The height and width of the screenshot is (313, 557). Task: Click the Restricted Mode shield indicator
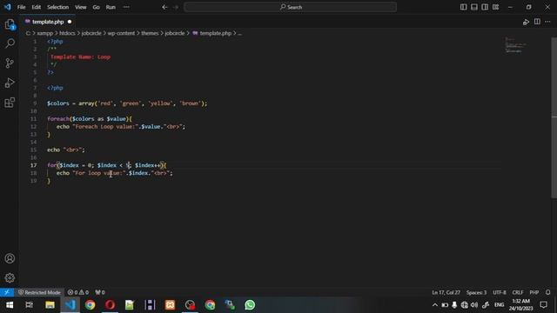[39, 292]
